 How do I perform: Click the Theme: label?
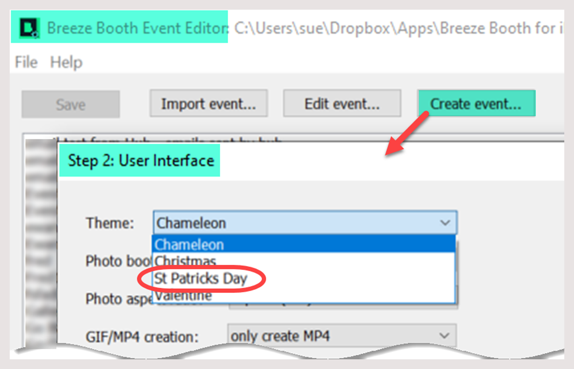click(x=110, y=223)
